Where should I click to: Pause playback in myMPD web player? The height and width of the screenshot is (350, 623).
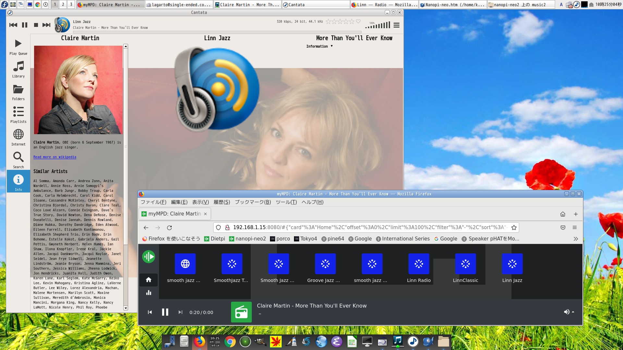point(165,312)
